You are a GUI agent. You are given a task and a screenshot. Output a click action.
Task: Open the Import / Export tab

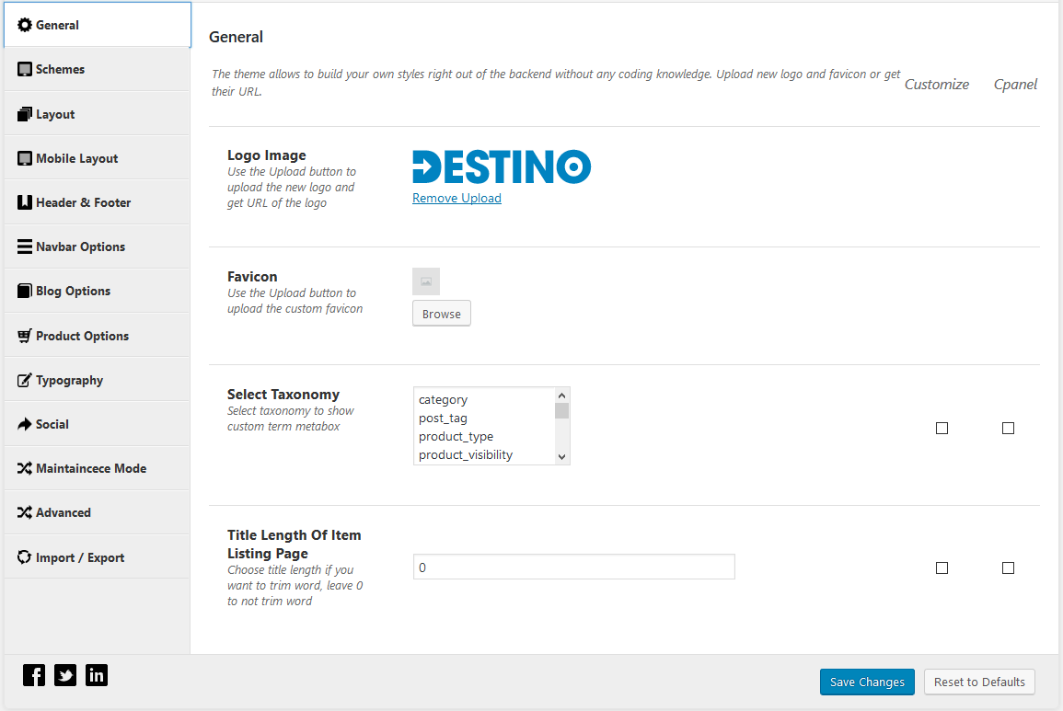tap(97, 557)
